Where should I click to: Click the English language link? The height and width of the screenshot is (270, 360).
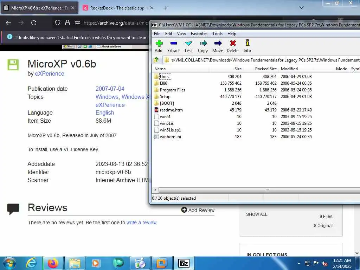pos(105,113)
